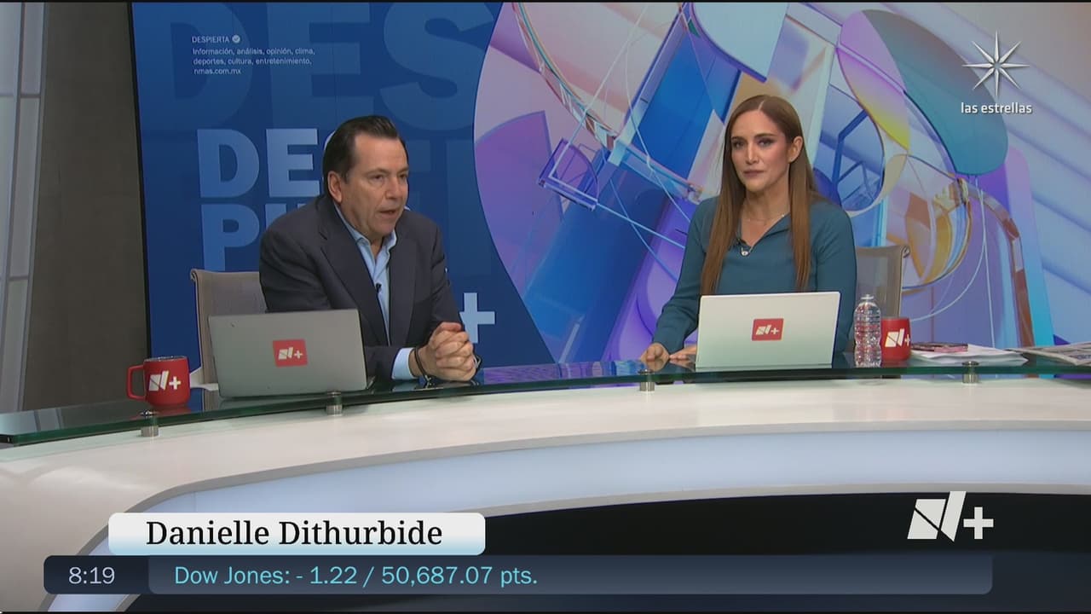Click the plus sign on the backdrop screen
This screenshot has width=1091, height=614.
(x=476, y=317)
